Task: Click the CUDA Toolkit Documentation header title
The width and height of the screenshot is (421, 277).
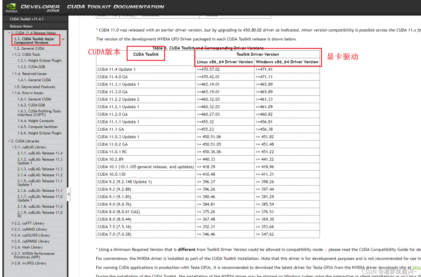Action: coord(115,7)
